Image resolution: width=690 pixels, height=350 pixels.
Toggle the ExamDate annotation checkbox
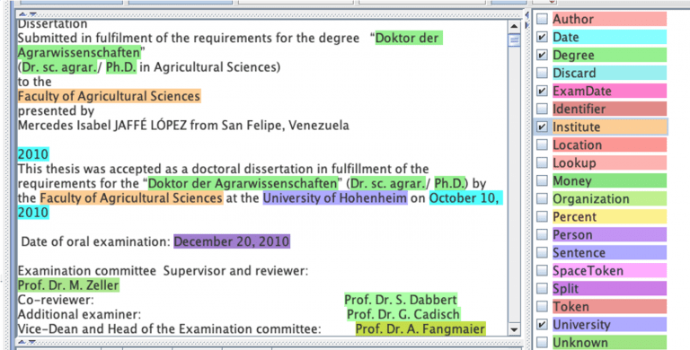click(x=542, y=91)
